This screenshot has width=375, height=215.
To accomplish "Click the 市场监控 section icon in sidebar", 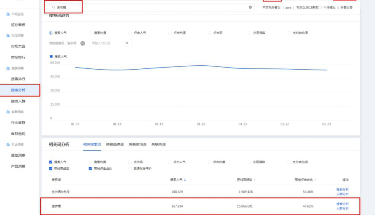I will pyautogui.click(x=8, y=14).
